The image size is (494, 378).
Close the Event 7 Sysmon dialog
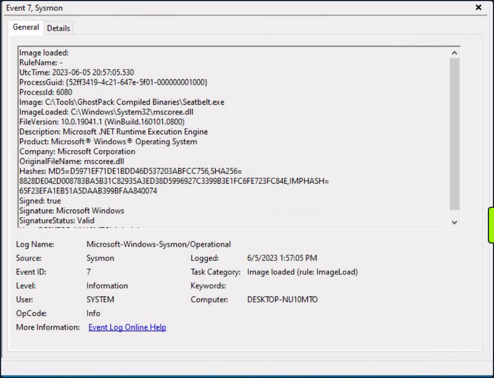click(x=478, y=7)
